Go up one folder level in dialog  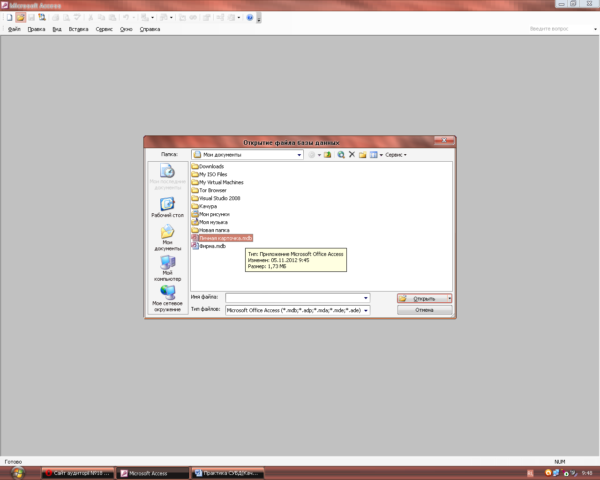click(x=328, y=155)
